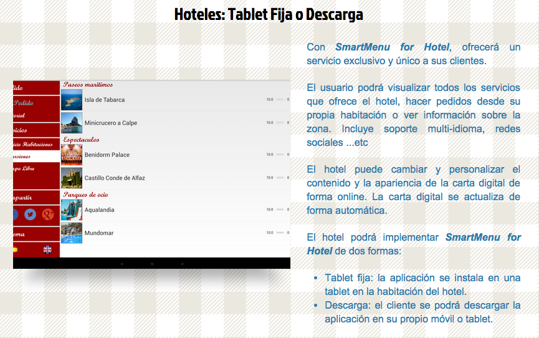Open the Minicrucero a Calpe thumbnail
Viewport: 539px width, 338px height.
point(72,123)
